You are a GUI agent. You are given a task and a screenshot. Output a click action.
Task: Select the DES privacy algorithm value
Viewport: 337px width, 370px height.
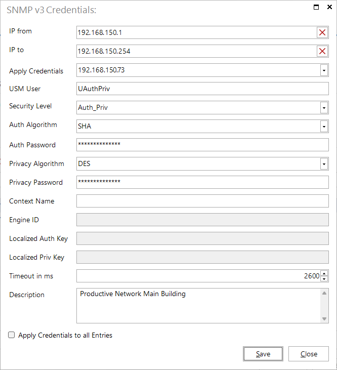84,164
